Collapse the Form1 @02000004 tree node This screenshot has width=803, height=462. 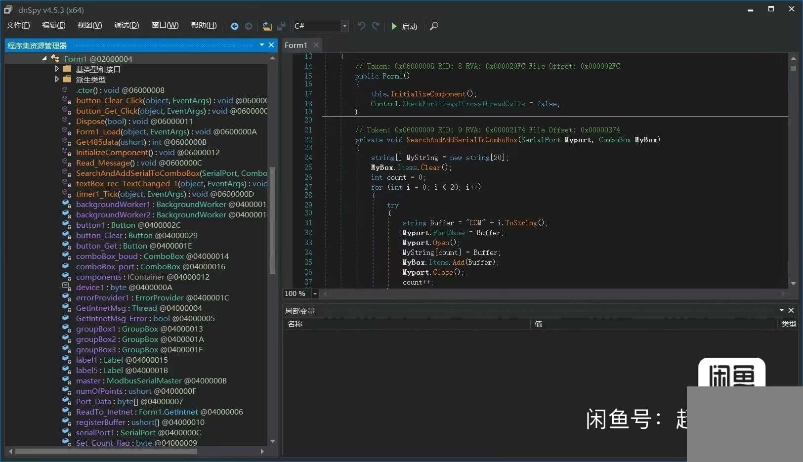pyautogui.click(x=44, y=58)
